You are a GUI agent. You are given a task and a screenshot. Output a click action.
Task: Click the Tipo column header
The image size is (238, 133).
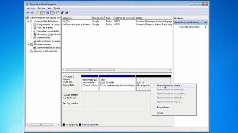(109, 18)
